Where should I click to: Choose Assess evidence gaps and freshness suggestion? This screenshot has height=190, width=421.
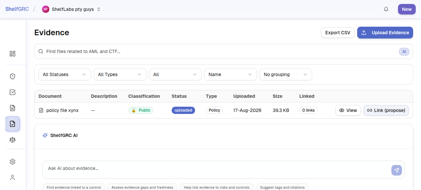(142, 187)
